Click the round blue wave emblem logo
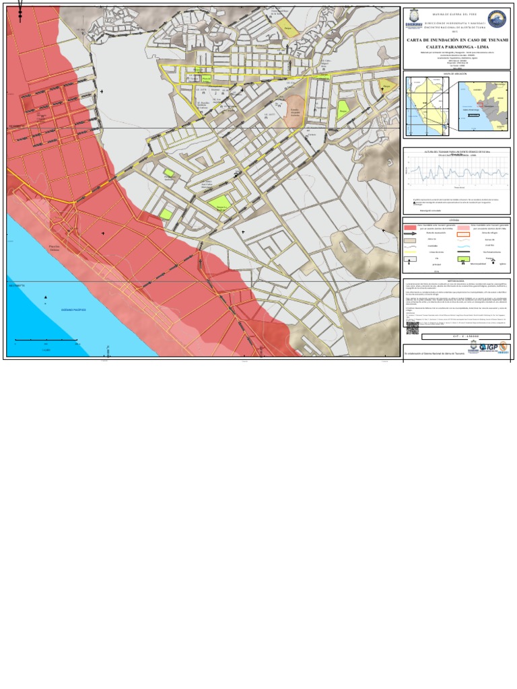Image resolution: width=517 pixels, height=689 pixels. tap(497, 19)
